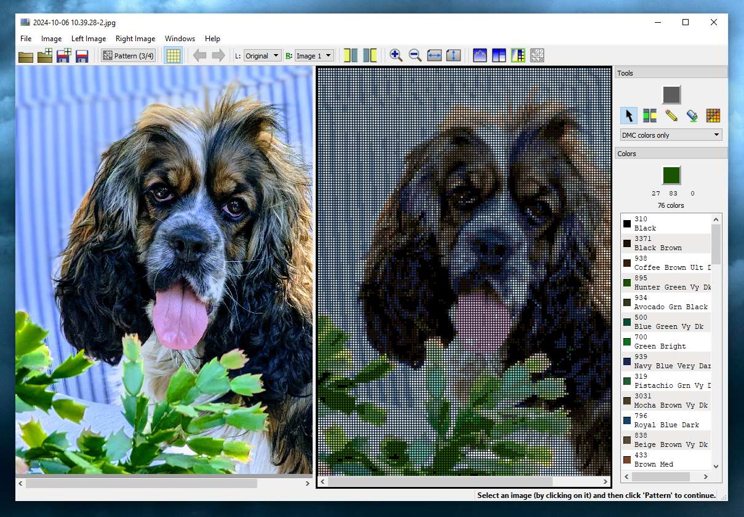Open the DMC colors only dropdown
This screenshot has height=517, width=744.
(671, 135)
